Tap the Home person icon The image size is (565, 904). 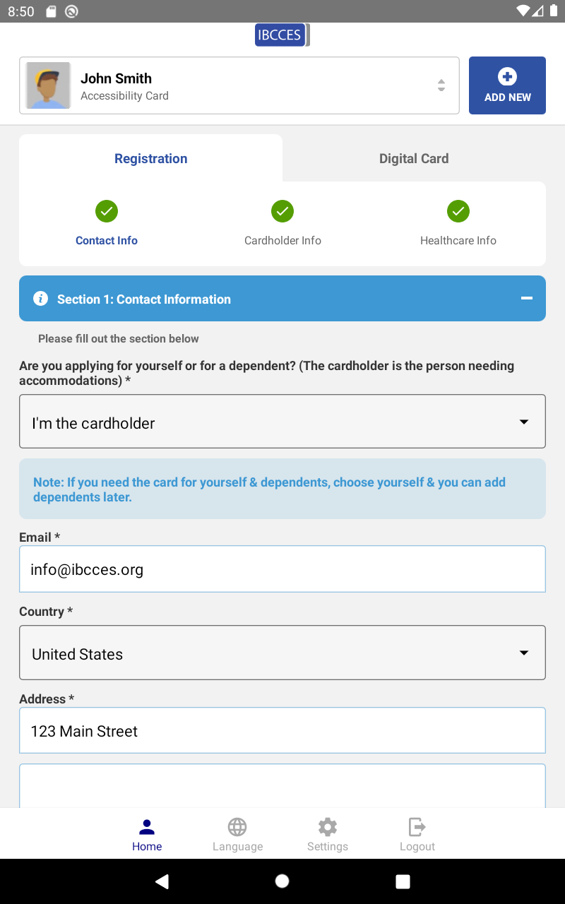147,826
